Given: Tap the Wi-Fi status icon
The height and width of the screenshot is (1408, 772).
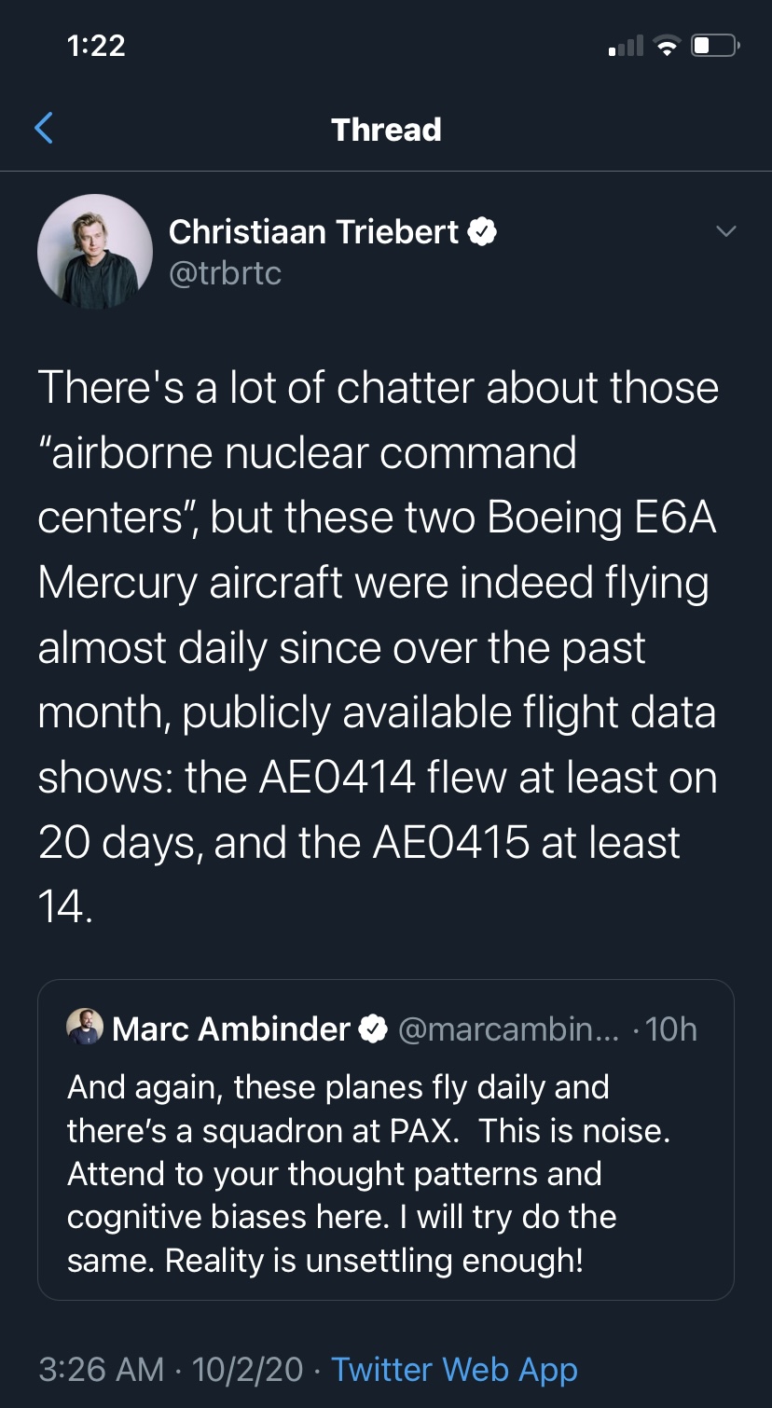Looking at the screenshot, I should (666, 46).
